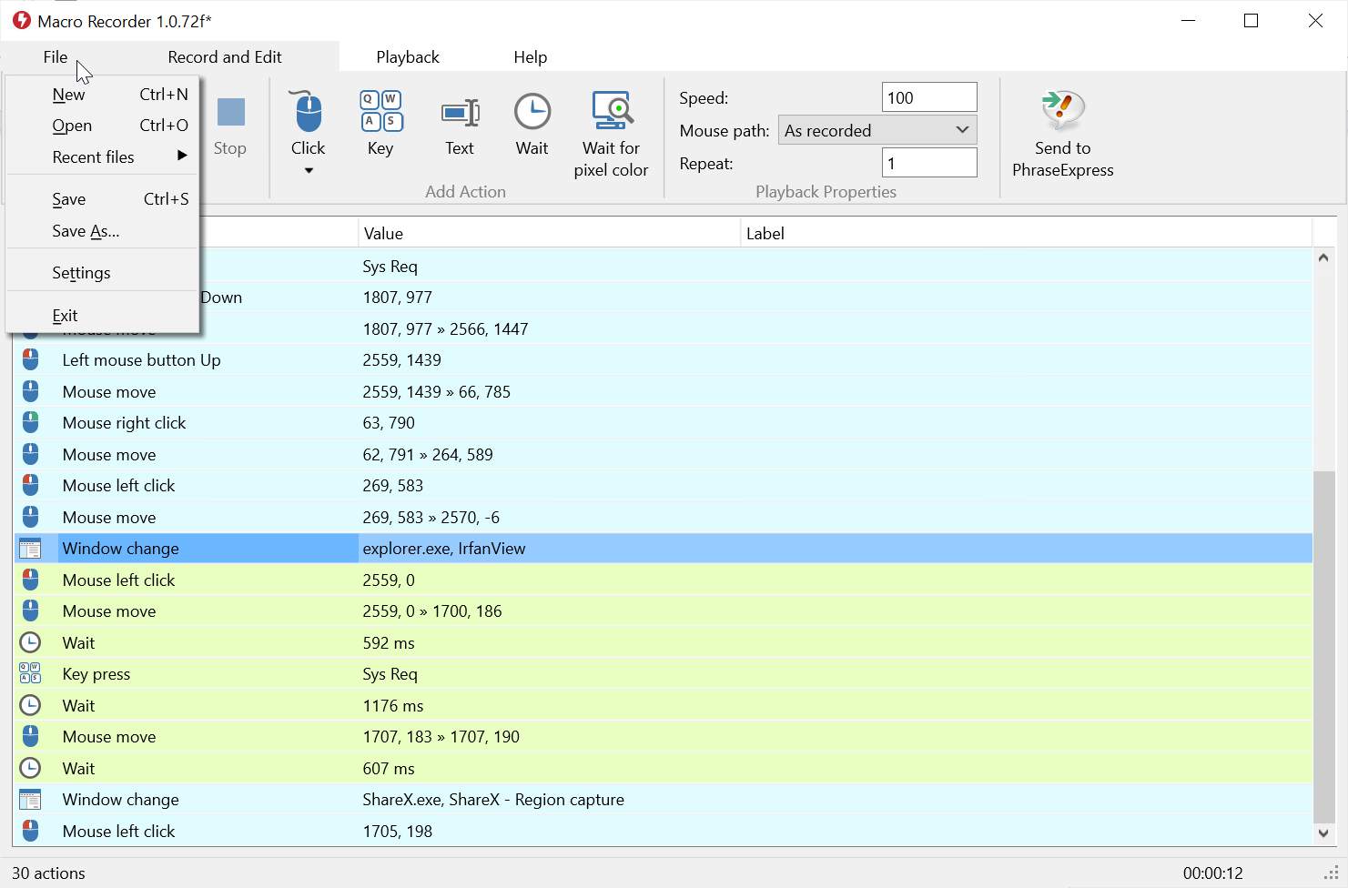Send macro to PhraseExpress
Image resolution: width=1348 pixels, height=888 pixels.
pos(1062,134)
